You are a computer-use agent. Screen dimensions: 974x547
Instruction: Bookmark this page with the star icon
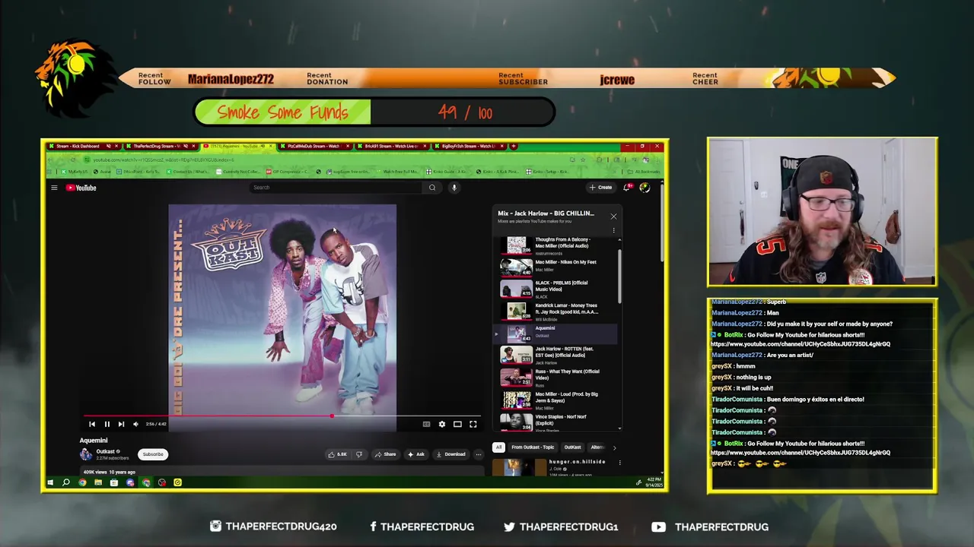[582, 160]
